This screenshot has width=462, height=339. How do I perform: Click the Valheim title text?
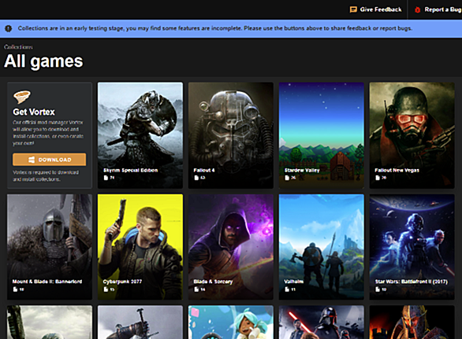pos(294,282)
